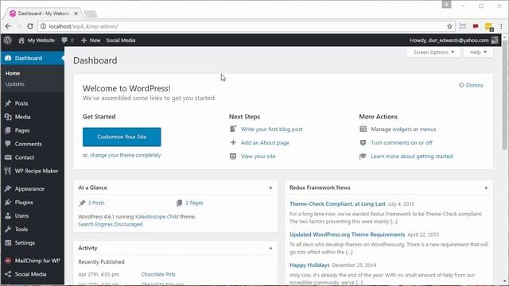The height and width of the screenshot is (286, 509).
Task: Open Posts pushpin icon in sidebar
Action: tap(8, 103)
